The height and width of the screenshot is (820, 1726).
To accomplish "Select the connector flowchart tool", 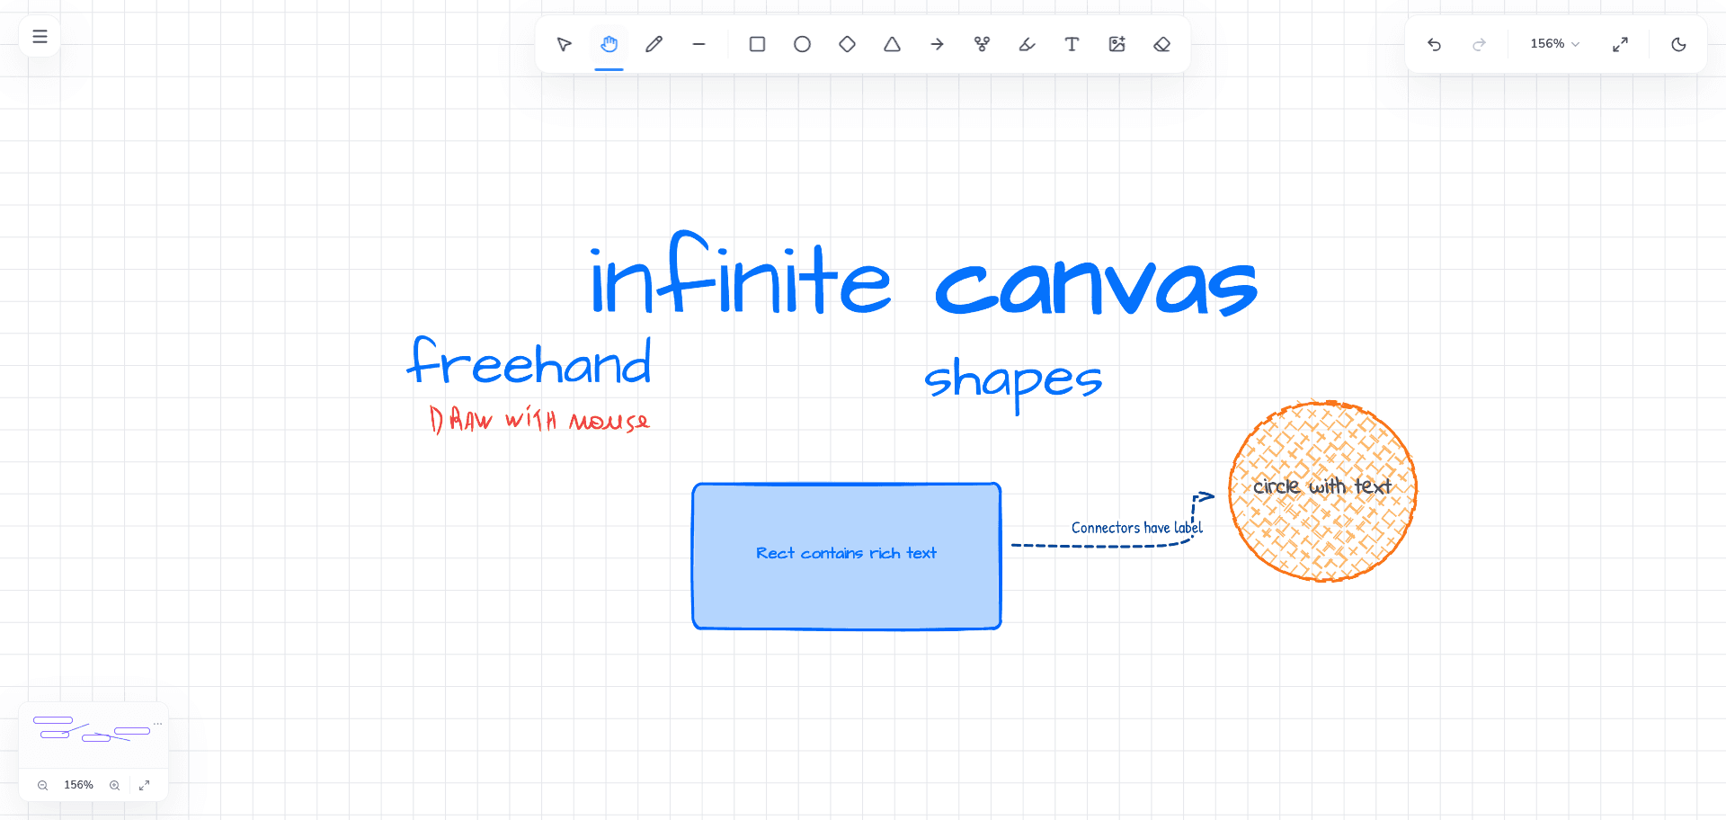I will [x=982, y=44].
